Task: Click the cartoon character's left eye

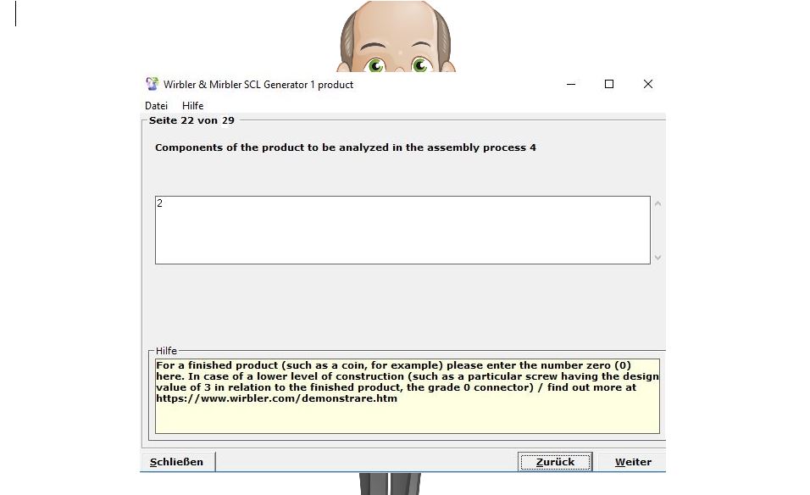Action: (374, 64)
